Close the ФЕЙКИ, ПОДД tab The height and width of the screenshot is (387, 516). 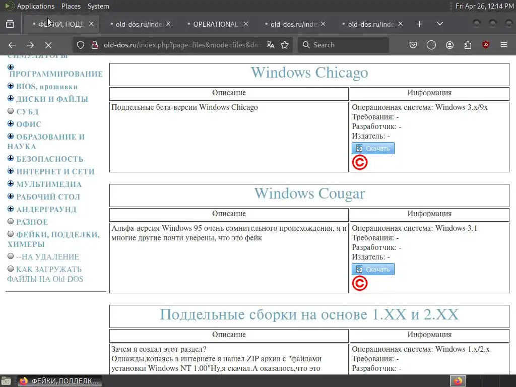coord(92,24)
